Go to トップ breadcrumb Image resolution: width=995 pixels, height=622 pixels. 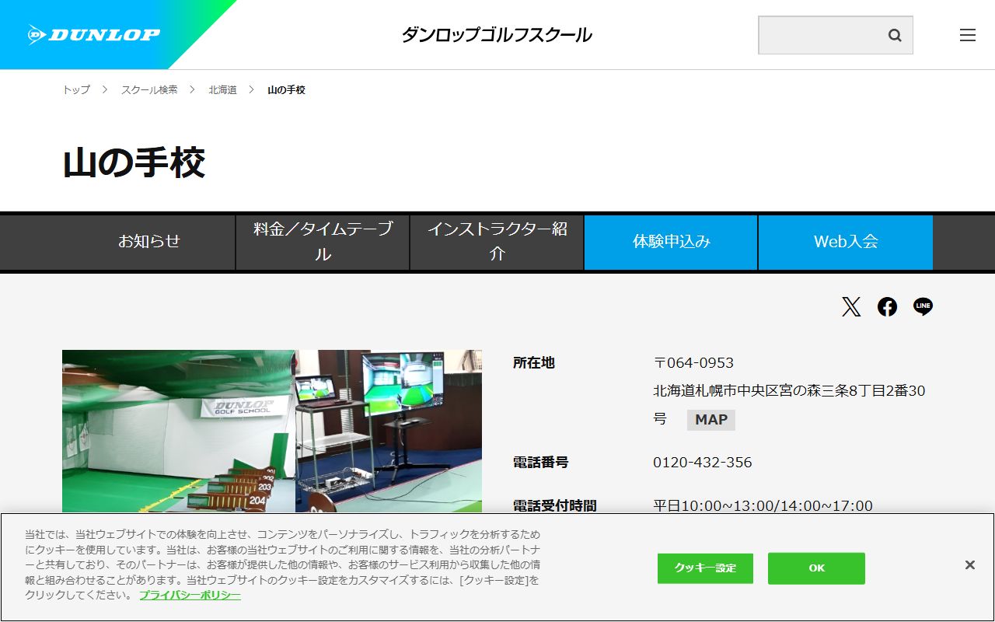pyautogui.click(x=76, y=90)
